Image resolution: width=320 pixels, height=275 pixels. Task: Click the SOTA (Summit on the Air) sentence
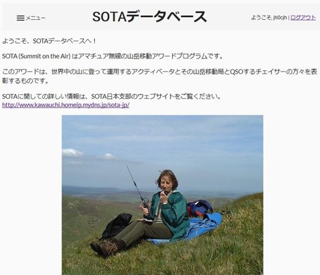[x=113, y=56]
